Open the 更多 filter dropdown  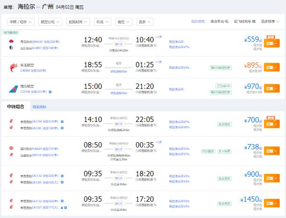[x=145, y=22]
